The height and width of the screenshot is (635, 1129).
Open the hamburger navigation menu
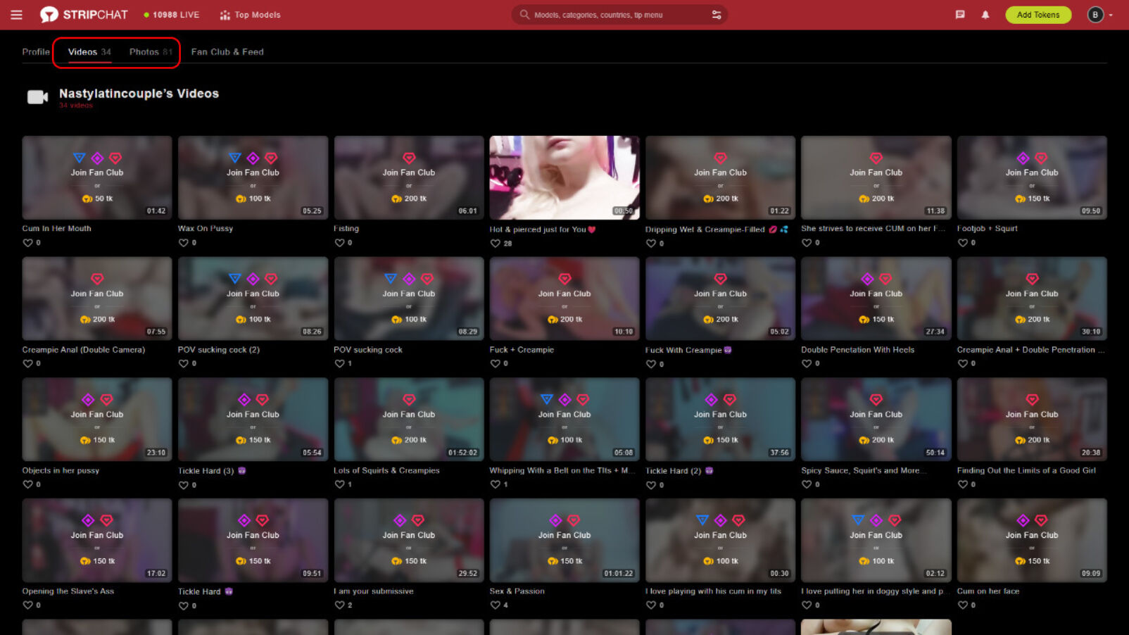point(16,14)
